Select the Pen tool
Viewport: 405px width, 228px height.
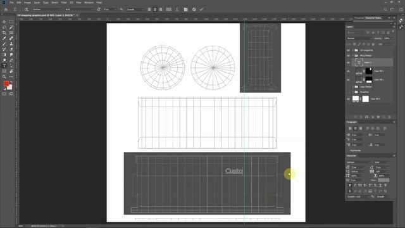[11, 60]
